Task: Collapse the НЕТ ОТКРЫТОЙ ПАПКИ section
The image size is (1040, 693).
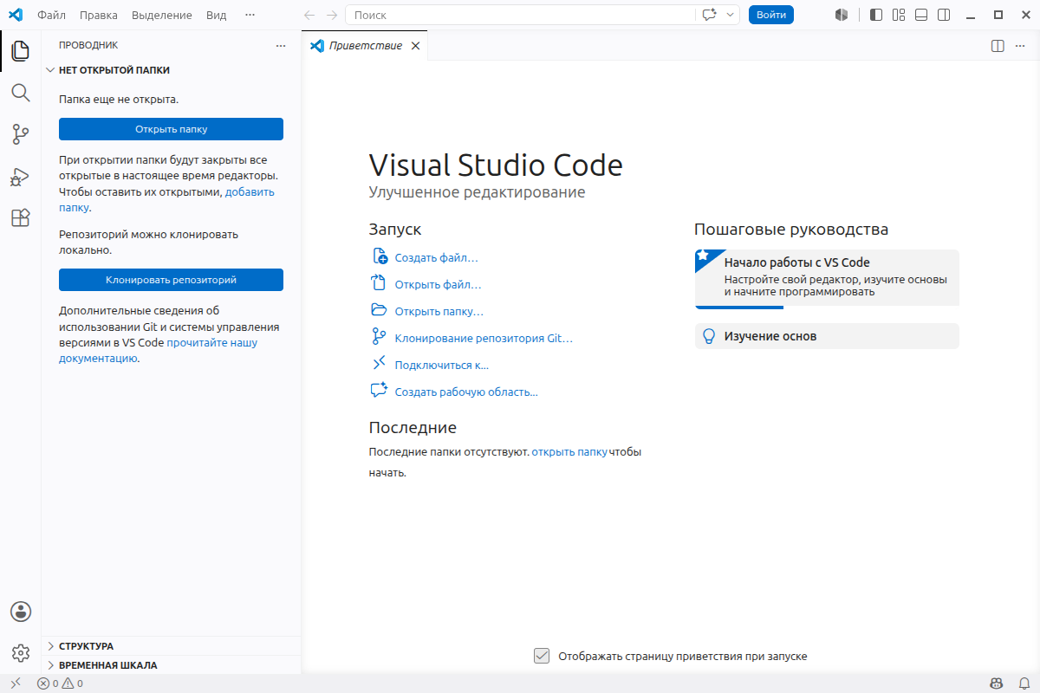Action: click(x=171, y=70)
